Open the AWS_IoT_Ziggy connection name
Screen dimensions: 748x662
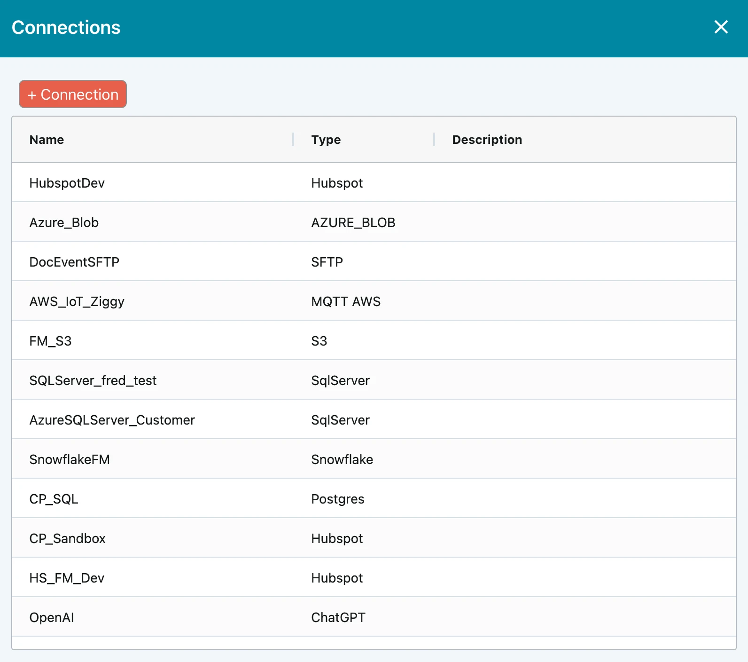[77, 301]
